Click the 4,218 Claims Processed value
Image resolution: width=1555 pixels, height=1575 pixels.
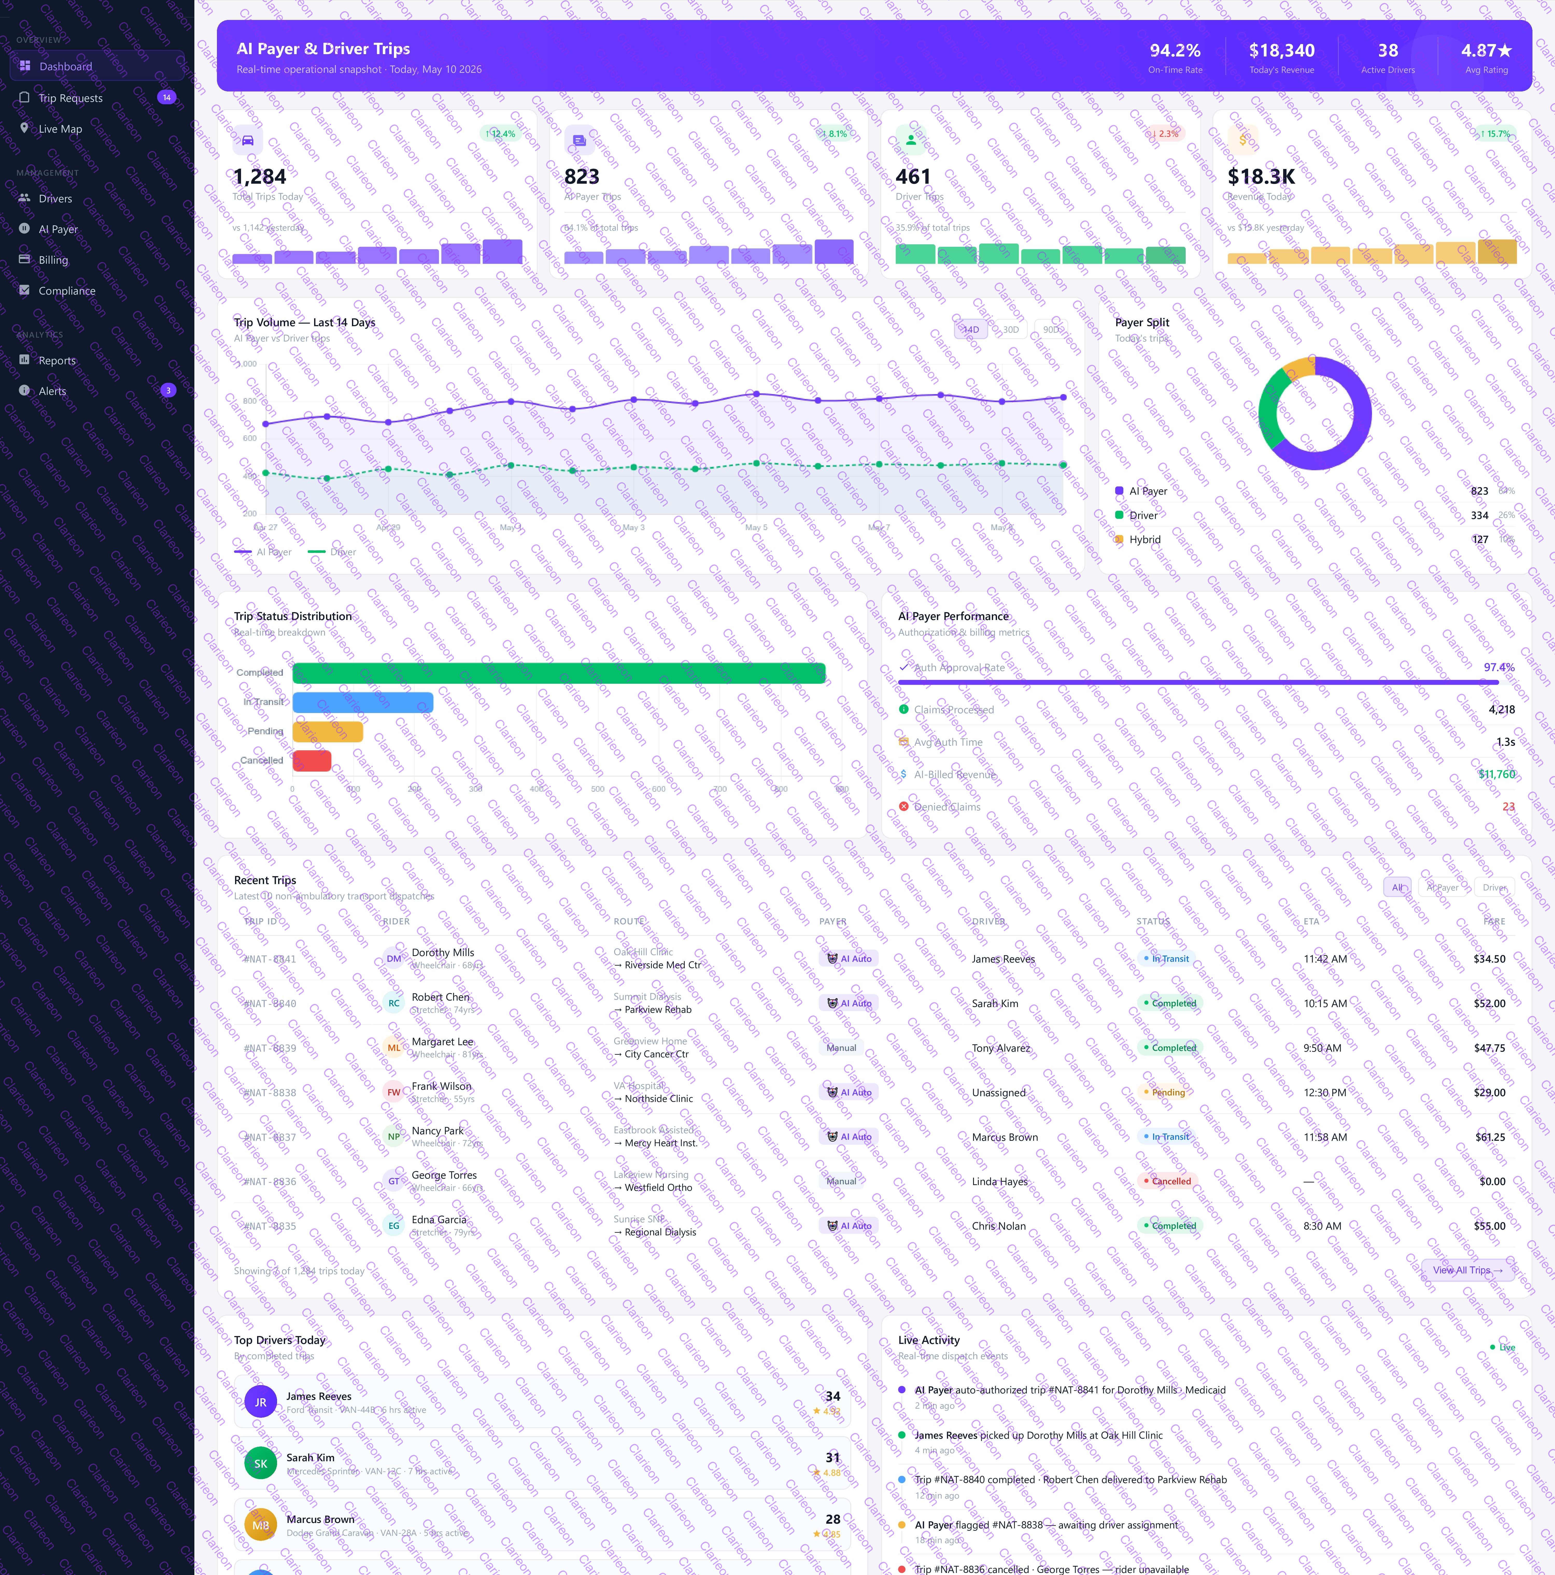[1502, 709]
